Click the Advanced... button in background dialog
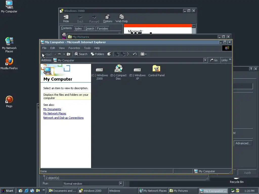The height and width of the screenshot is (194, 259). (x=243, y=143)
